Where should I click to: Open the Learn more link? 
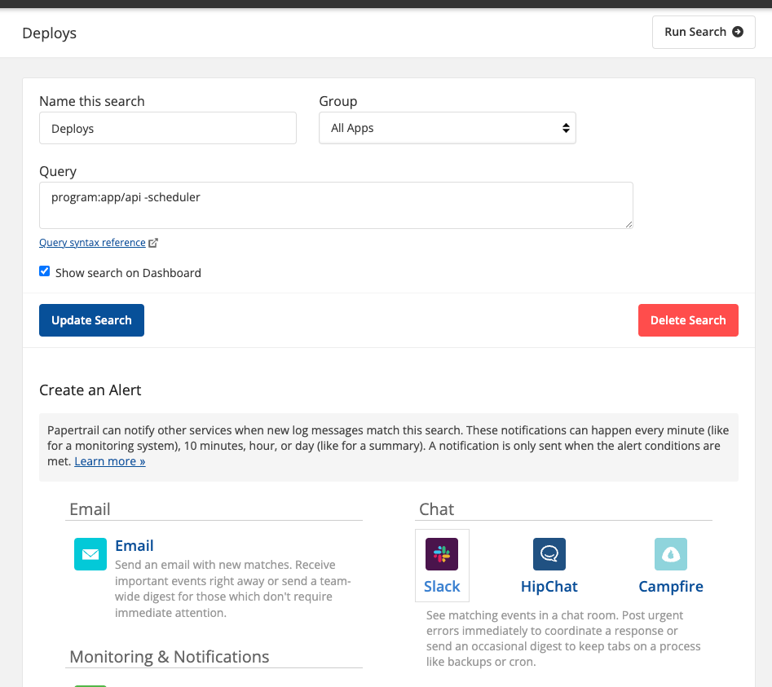point(110,461)
